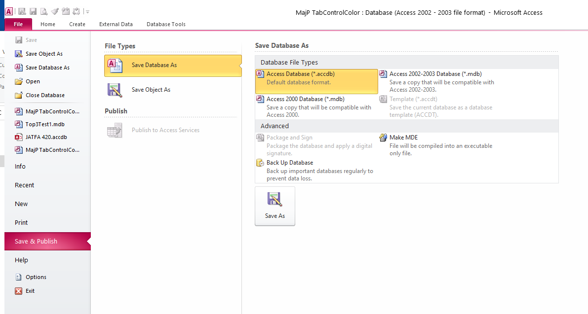Choose Access 2002-2003 Database (*.mdb) format

(439, 81)
